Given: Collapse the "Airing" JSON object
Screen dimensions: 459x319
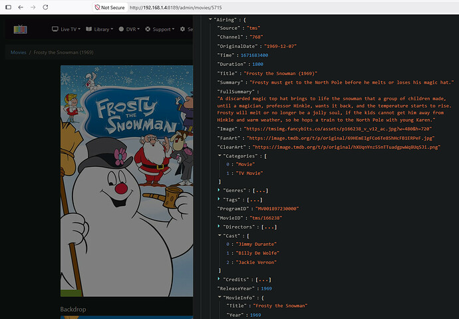Looking at the screenshot, I should [x=210, y=19].
